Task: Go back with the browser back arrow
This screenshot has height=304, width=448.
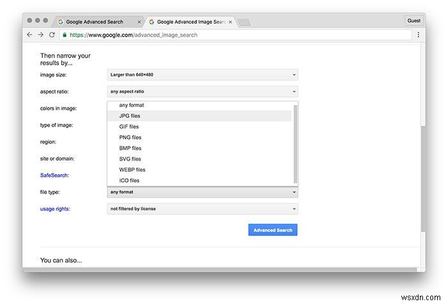Action: point(29,35)
